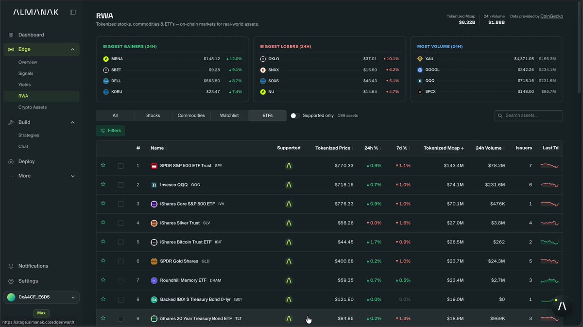Star Roundhill Memory ETF row
The width and height of the screenshot is (583, 327).
103,280
